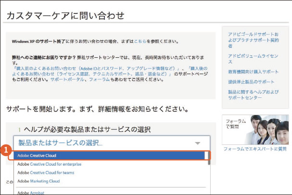Select Adobe Acrobat option in list
Viewport: 292px width, 195px height.
click(31, 193)
